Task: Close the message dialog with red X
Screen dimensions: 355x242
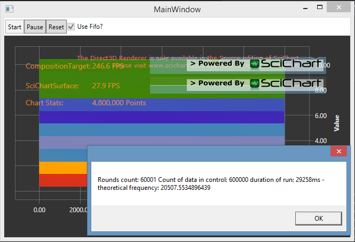Action: (x=338, y=152)
